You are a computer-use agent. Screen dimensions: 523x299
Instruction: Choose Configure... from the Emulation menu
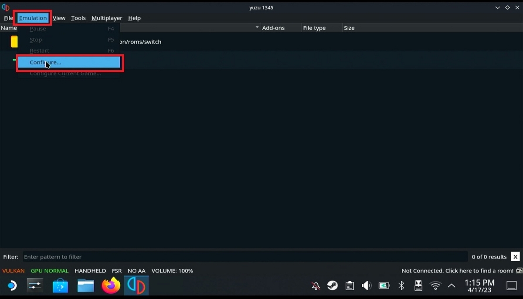(69, 62)
